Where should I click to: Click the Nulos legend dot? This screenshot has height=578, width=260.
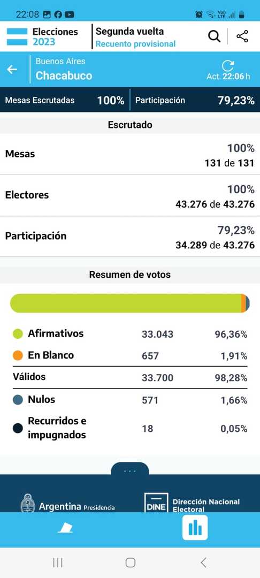[18, 400]
